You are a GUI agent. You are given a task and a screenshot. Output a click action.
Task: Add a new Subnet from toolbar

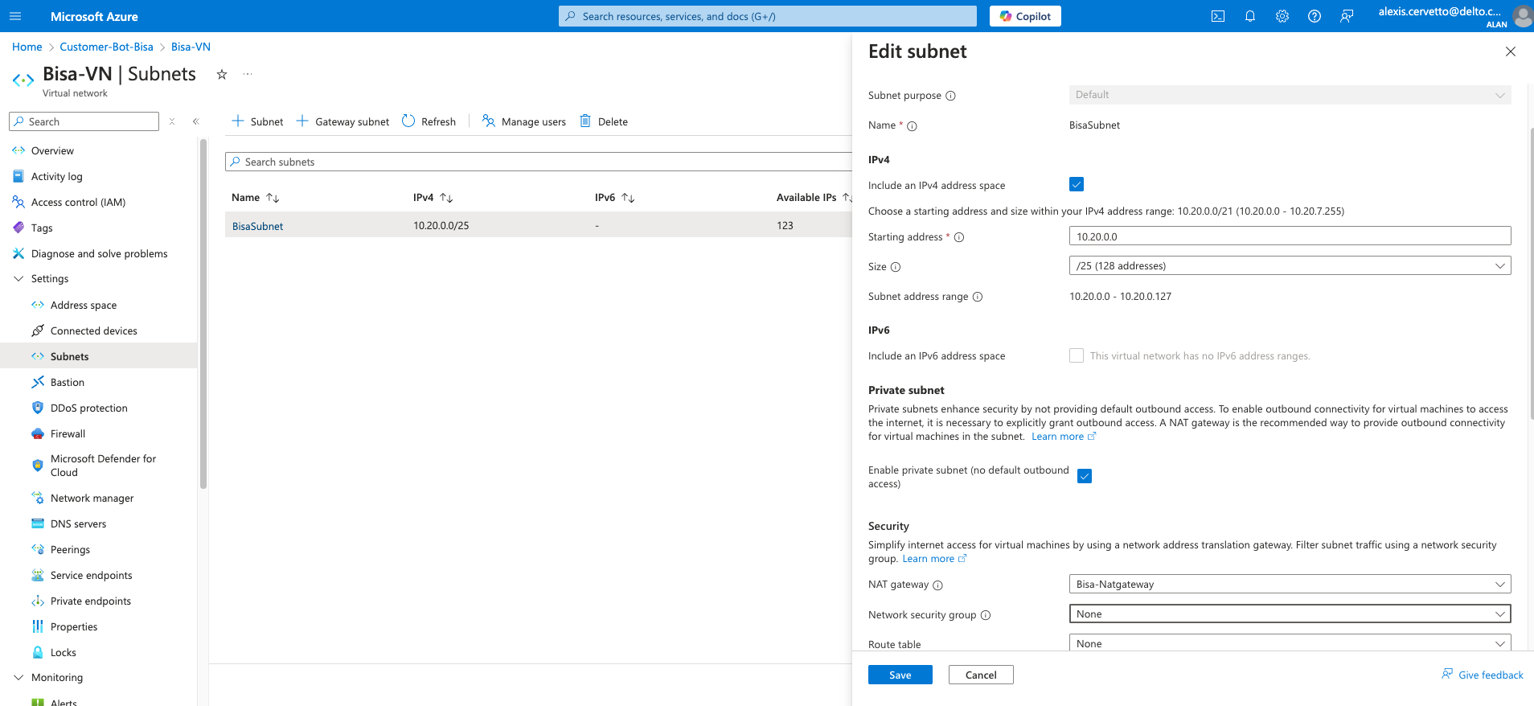click(x=257, y=121)
